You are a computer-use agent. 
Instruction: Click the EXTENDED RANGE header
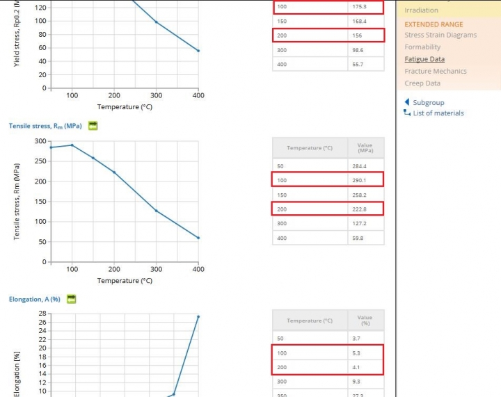point(434,24)
